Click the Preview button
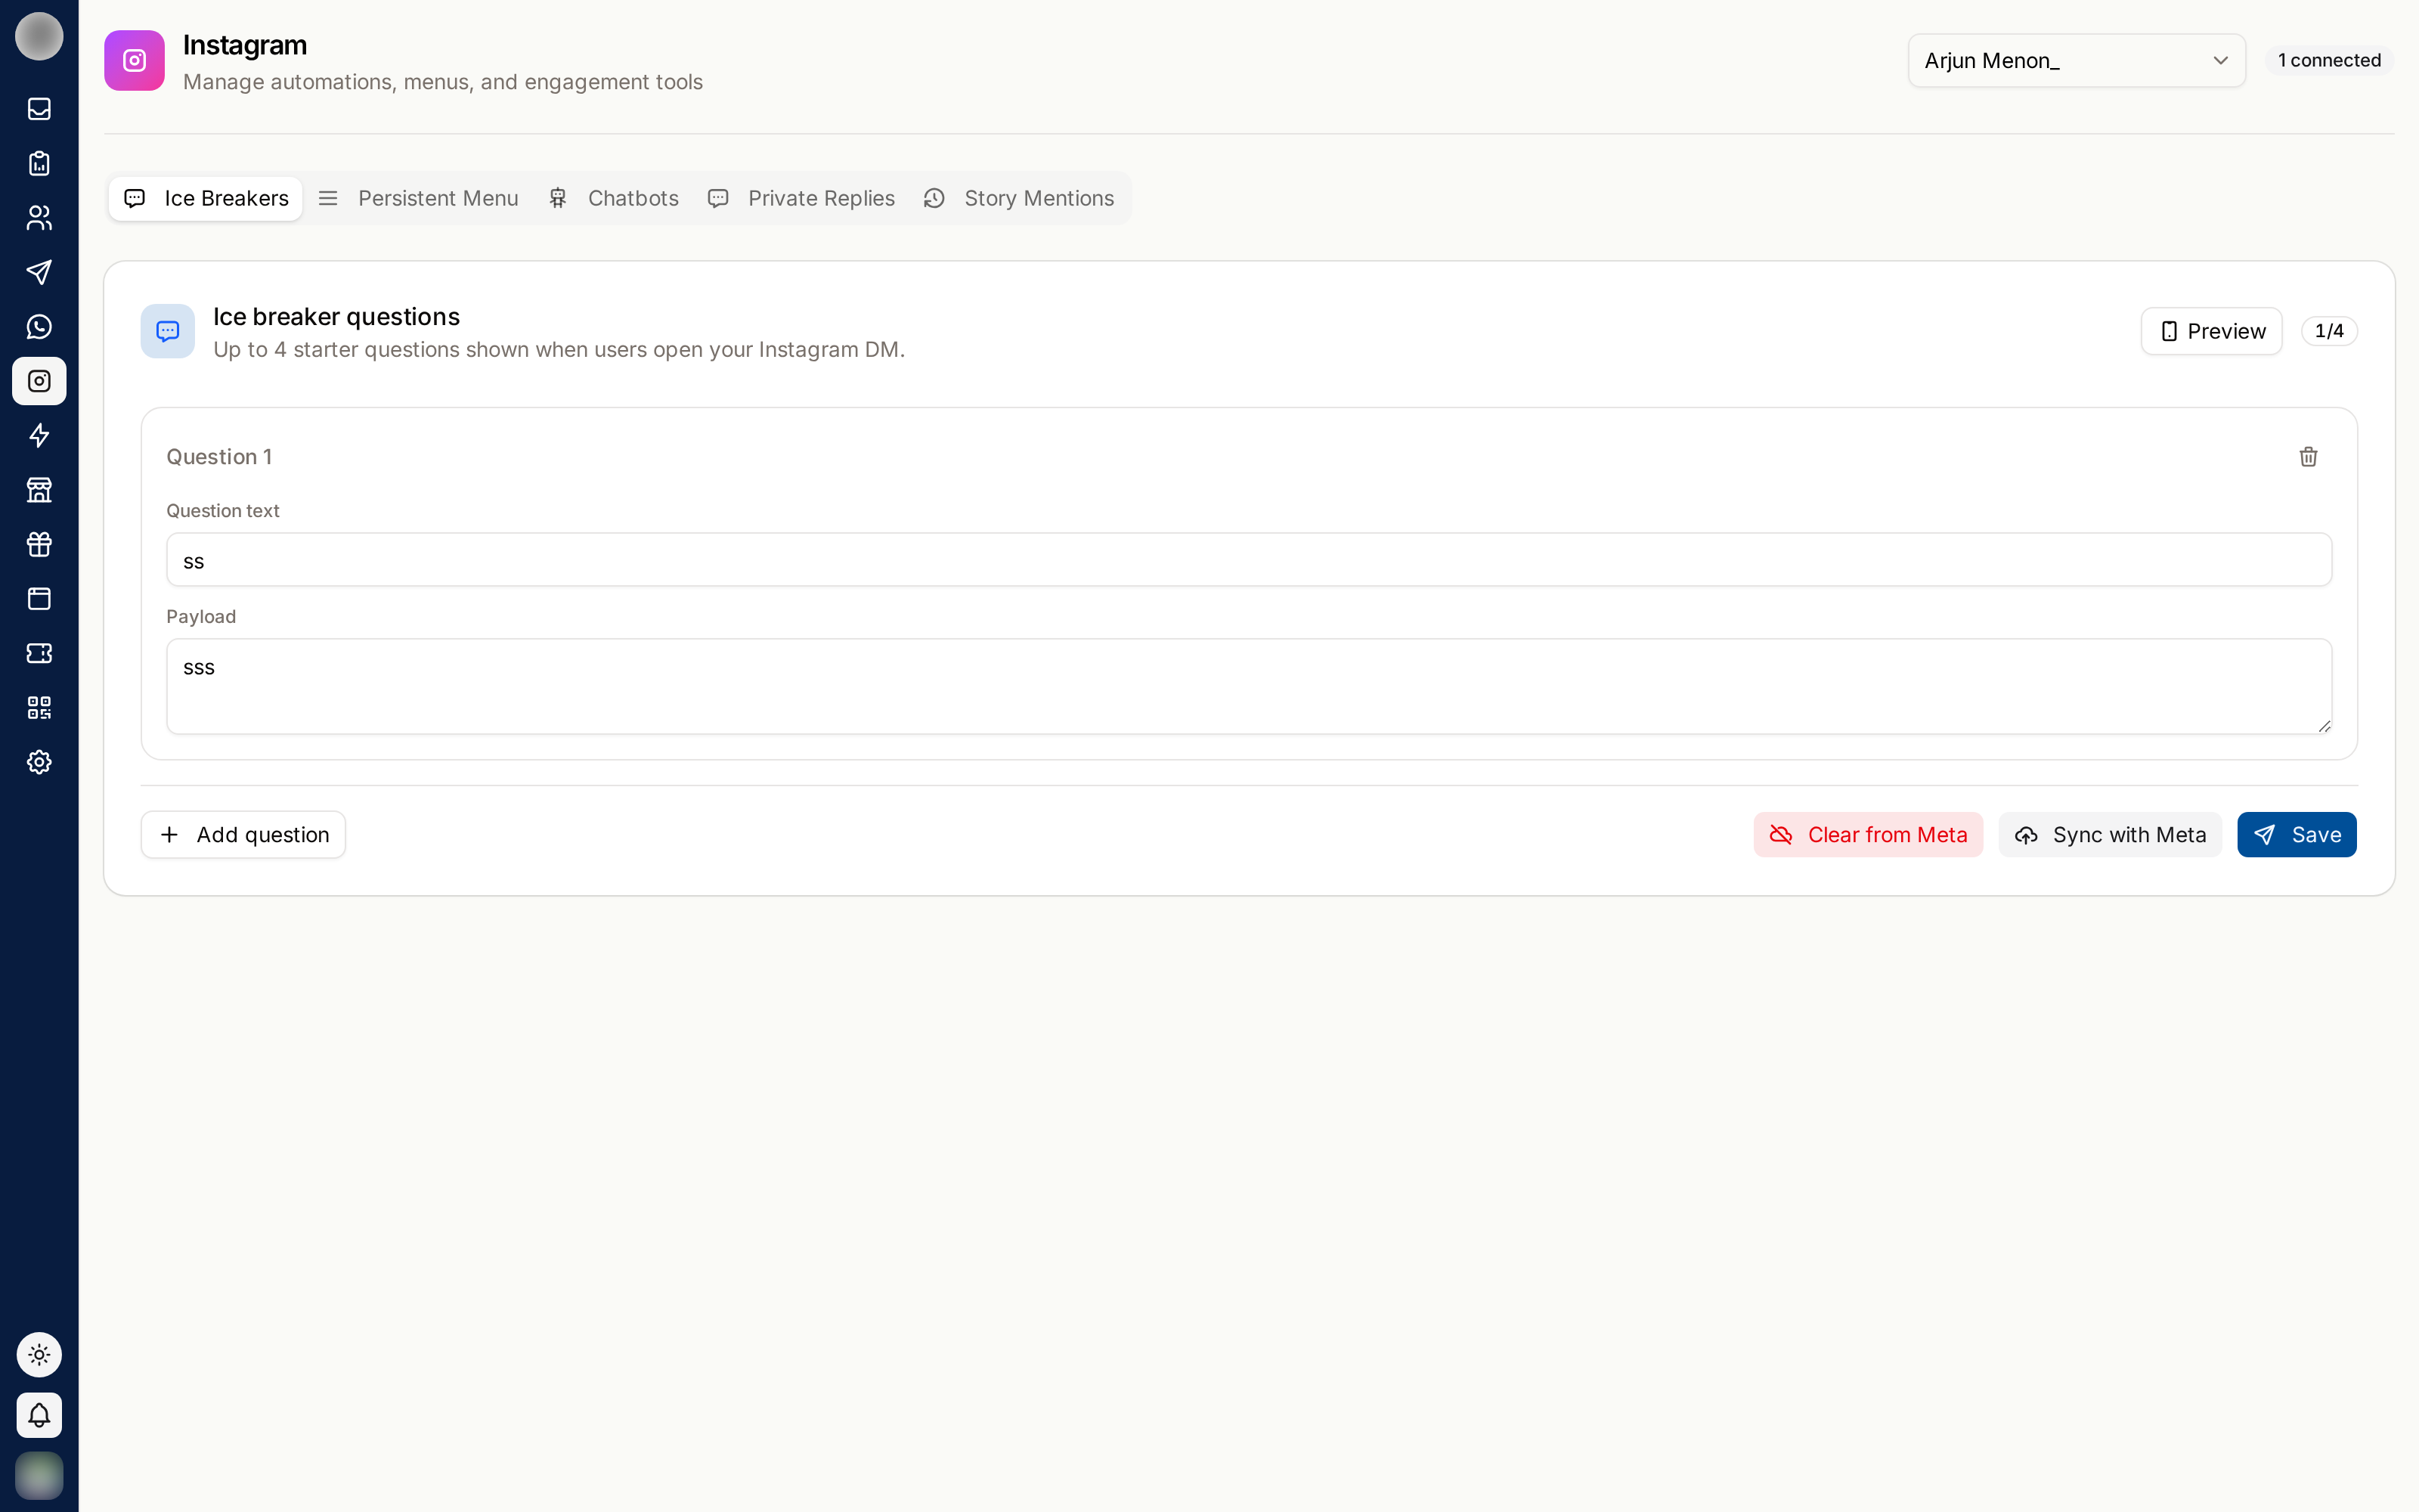The height and width of the screenshot is (1512, 2419). (x=2211, y=331)
